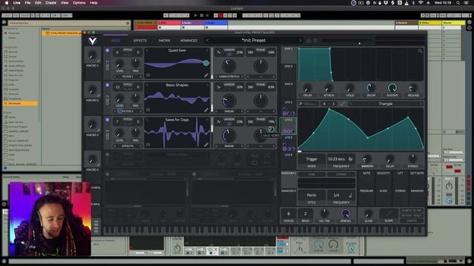The height and width of the screenshot is (266, 474).
Task: Click Ableton play transport button
Action: 196,16
